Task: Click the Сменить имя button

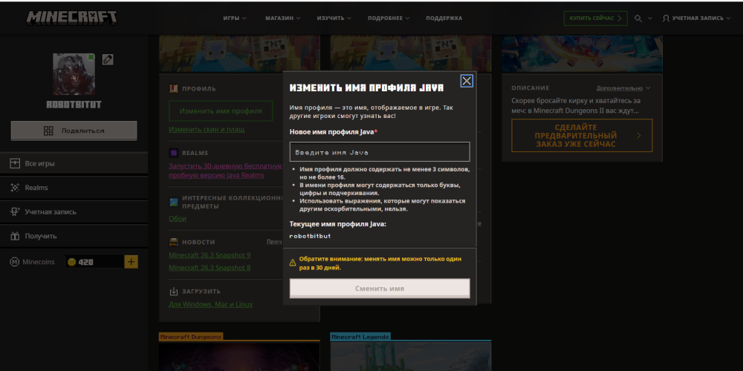Action: click(380, 289)
